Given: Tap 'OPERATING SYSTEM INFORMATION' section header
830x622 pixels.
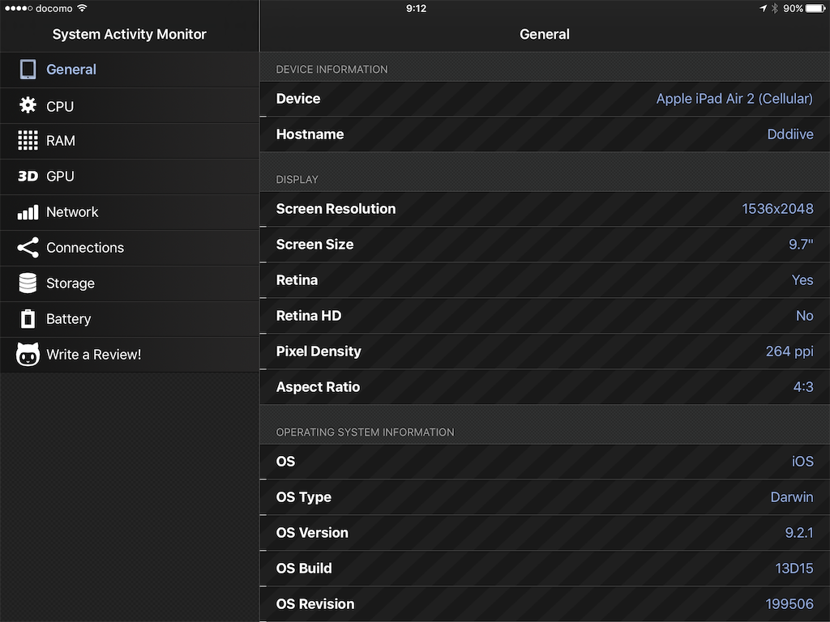Looking at the screenshot, I should [366, 432].
